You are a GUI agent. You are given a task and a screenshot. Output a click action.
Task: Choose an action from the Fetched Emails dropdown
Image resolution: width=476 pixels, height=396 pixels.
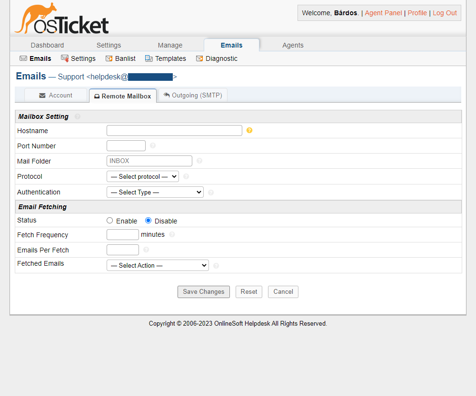[158, 265]
